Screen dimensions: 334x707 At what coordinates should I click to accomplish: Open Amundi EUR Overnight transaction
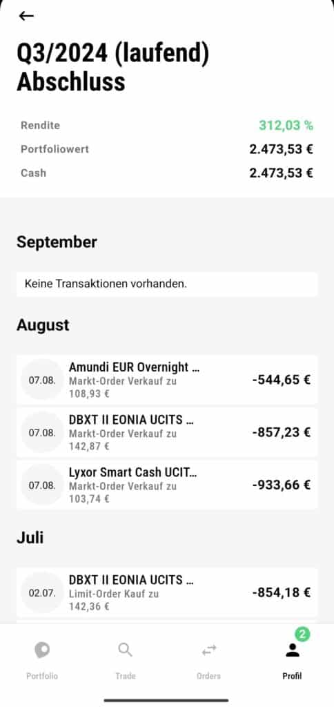167,380
